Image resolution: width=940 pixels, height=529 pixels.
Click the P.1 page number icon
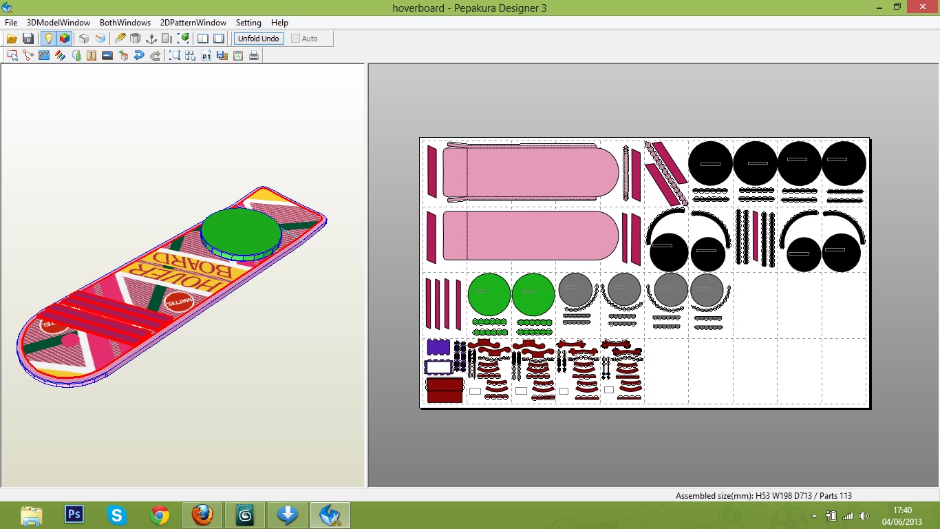point(206,55)
